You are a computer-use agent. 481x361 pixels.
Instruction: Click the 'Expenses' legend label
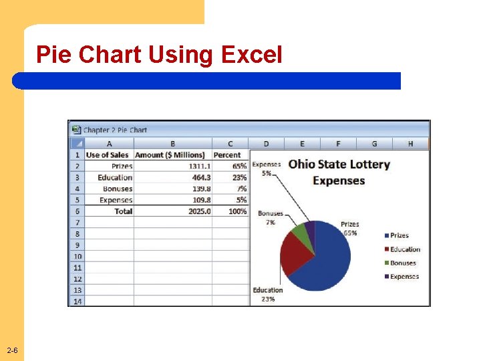(405, 277)
